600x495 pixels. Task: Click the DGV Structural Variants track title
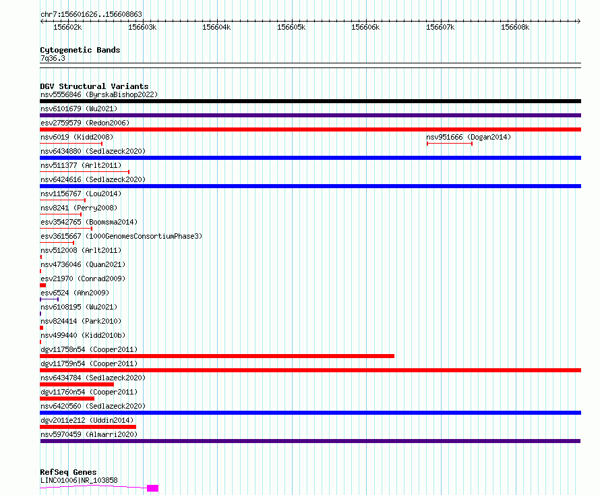tap(94, 86)
